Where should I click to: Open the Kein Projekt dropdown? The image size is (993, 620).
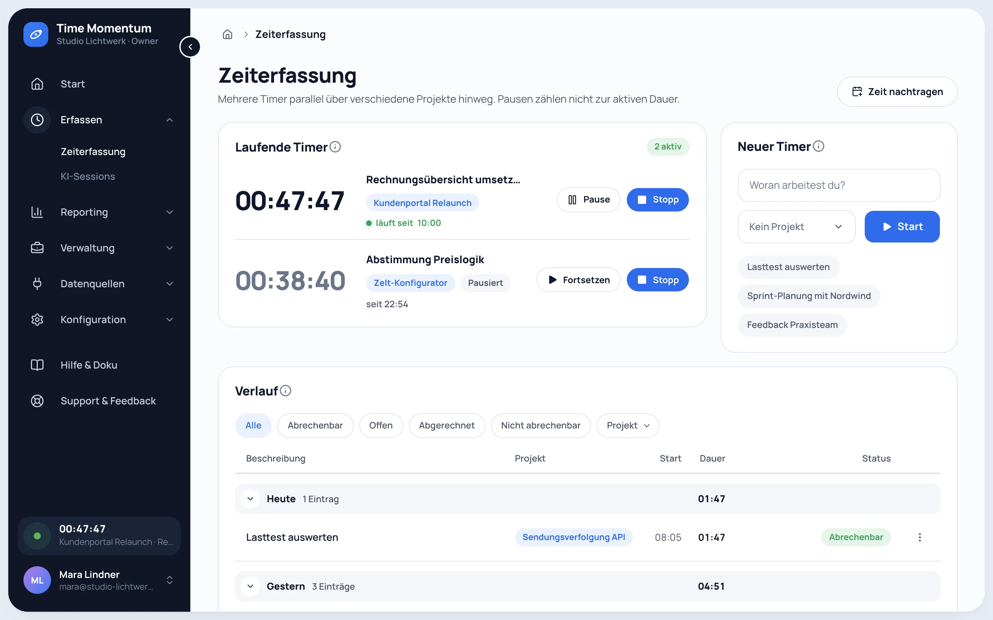796,226
